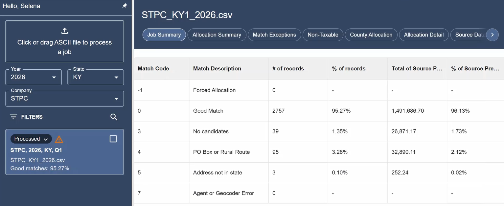
Task: Go to the County Allocation tab
Action: [x=371, y=35]
